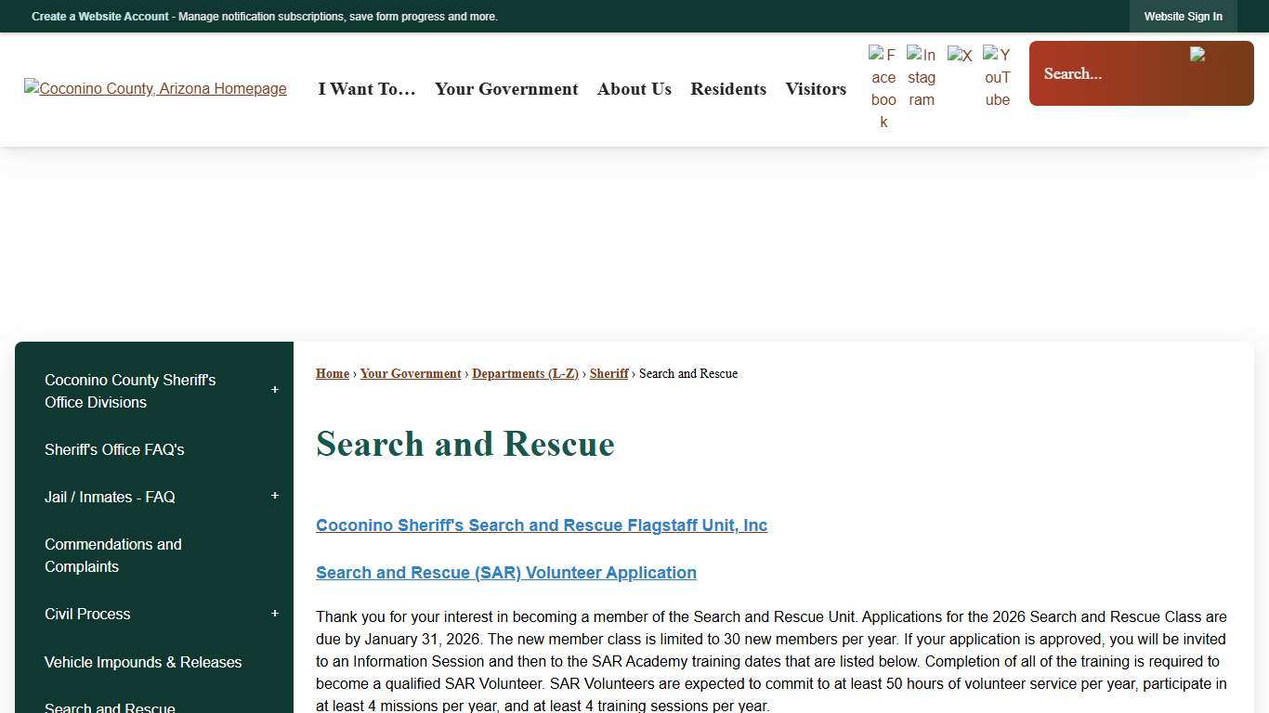Open the county Instagram page
This screenshot has width=1269, height=713.
pos(922,76)
